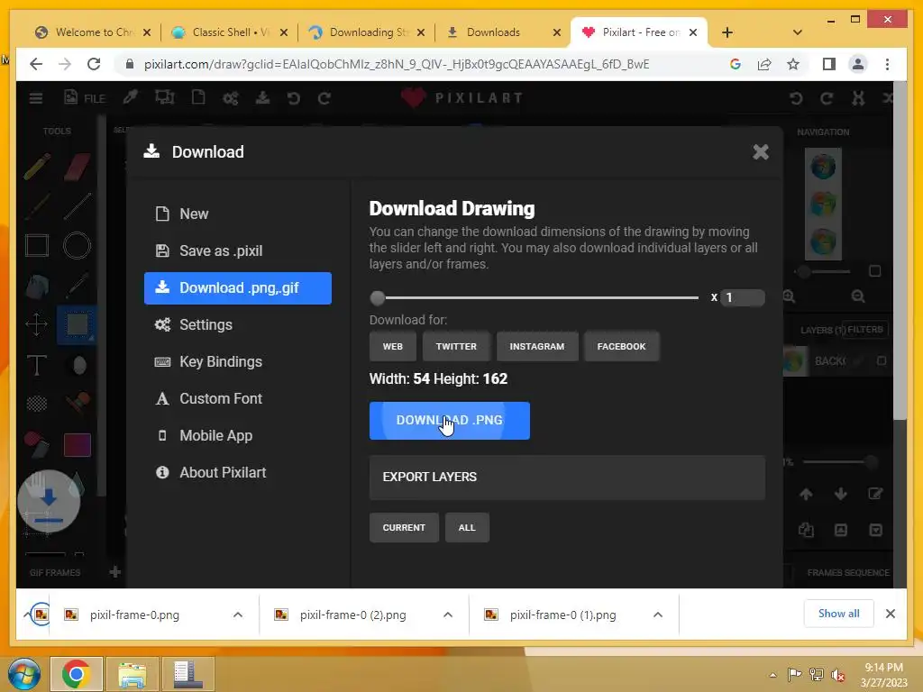Click the new document icon in toolbar
The height and width of the screenshot is (692, 923).
(198, 97)
